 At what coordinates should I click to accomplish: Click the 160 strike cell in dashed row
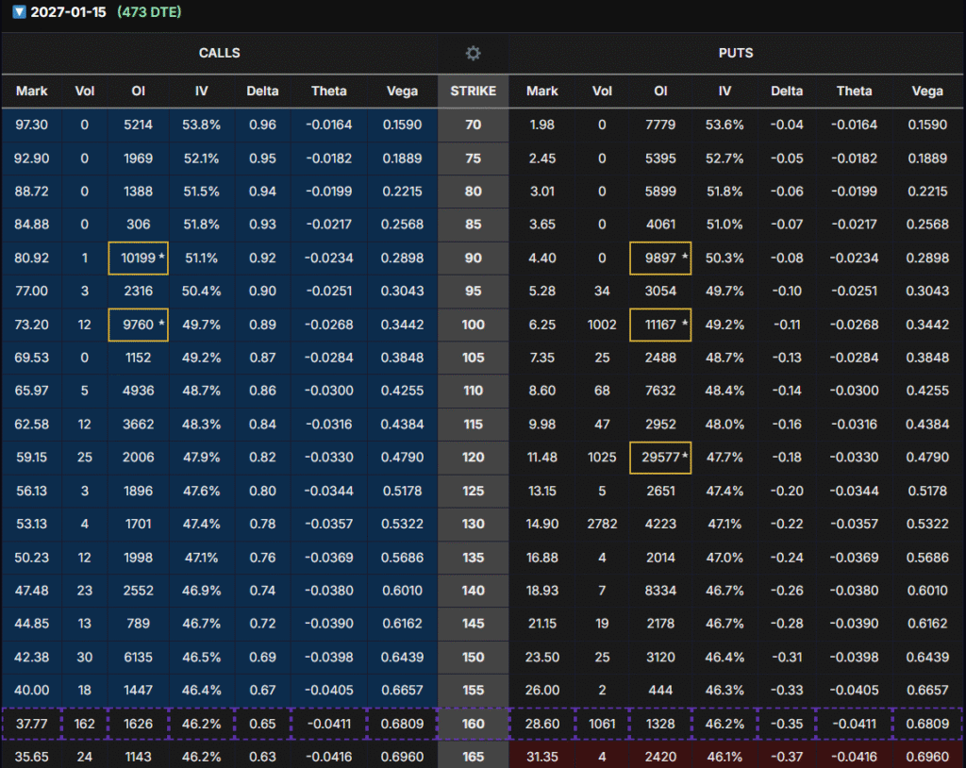pyautogui.click(x=474, y=724)
